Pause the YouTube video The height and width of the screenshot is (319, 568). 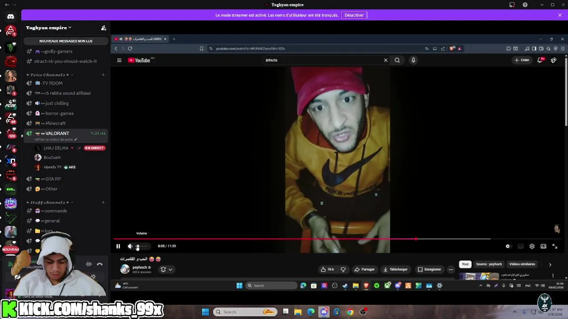point(118,246)
